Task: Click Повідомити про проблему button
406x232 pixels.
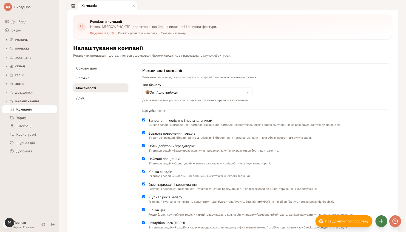Action: point(344,221)
